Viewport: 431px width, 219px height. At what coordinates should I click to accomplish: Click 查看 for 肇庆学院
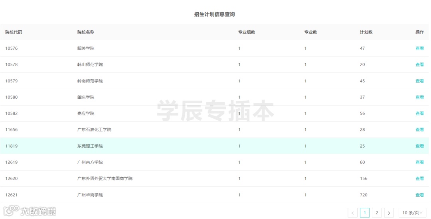coord(419,97)
